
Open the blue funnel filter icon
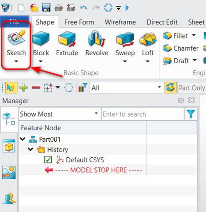pyautogui.click(x=191, y=114)
